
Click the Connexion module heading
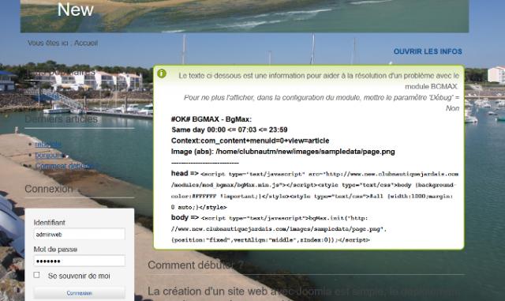coord(49,189)
